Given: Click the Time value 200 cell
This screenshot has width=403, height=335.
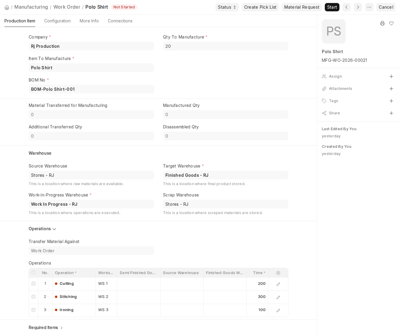Looking at the screenshot, I should [257, 284].
